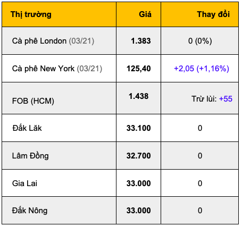Screen dimensions: 242x226
Task: Click the Thị trường column header
Action: 31,14
